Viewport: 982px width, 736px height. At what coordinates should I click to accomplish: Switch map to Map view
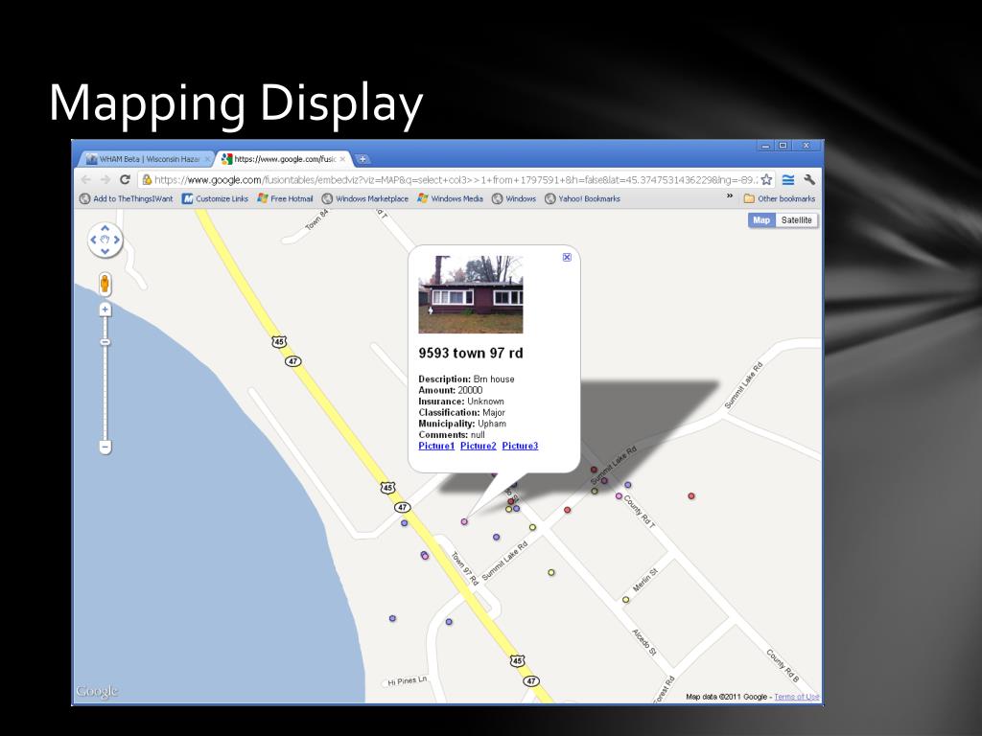point(761,220)
